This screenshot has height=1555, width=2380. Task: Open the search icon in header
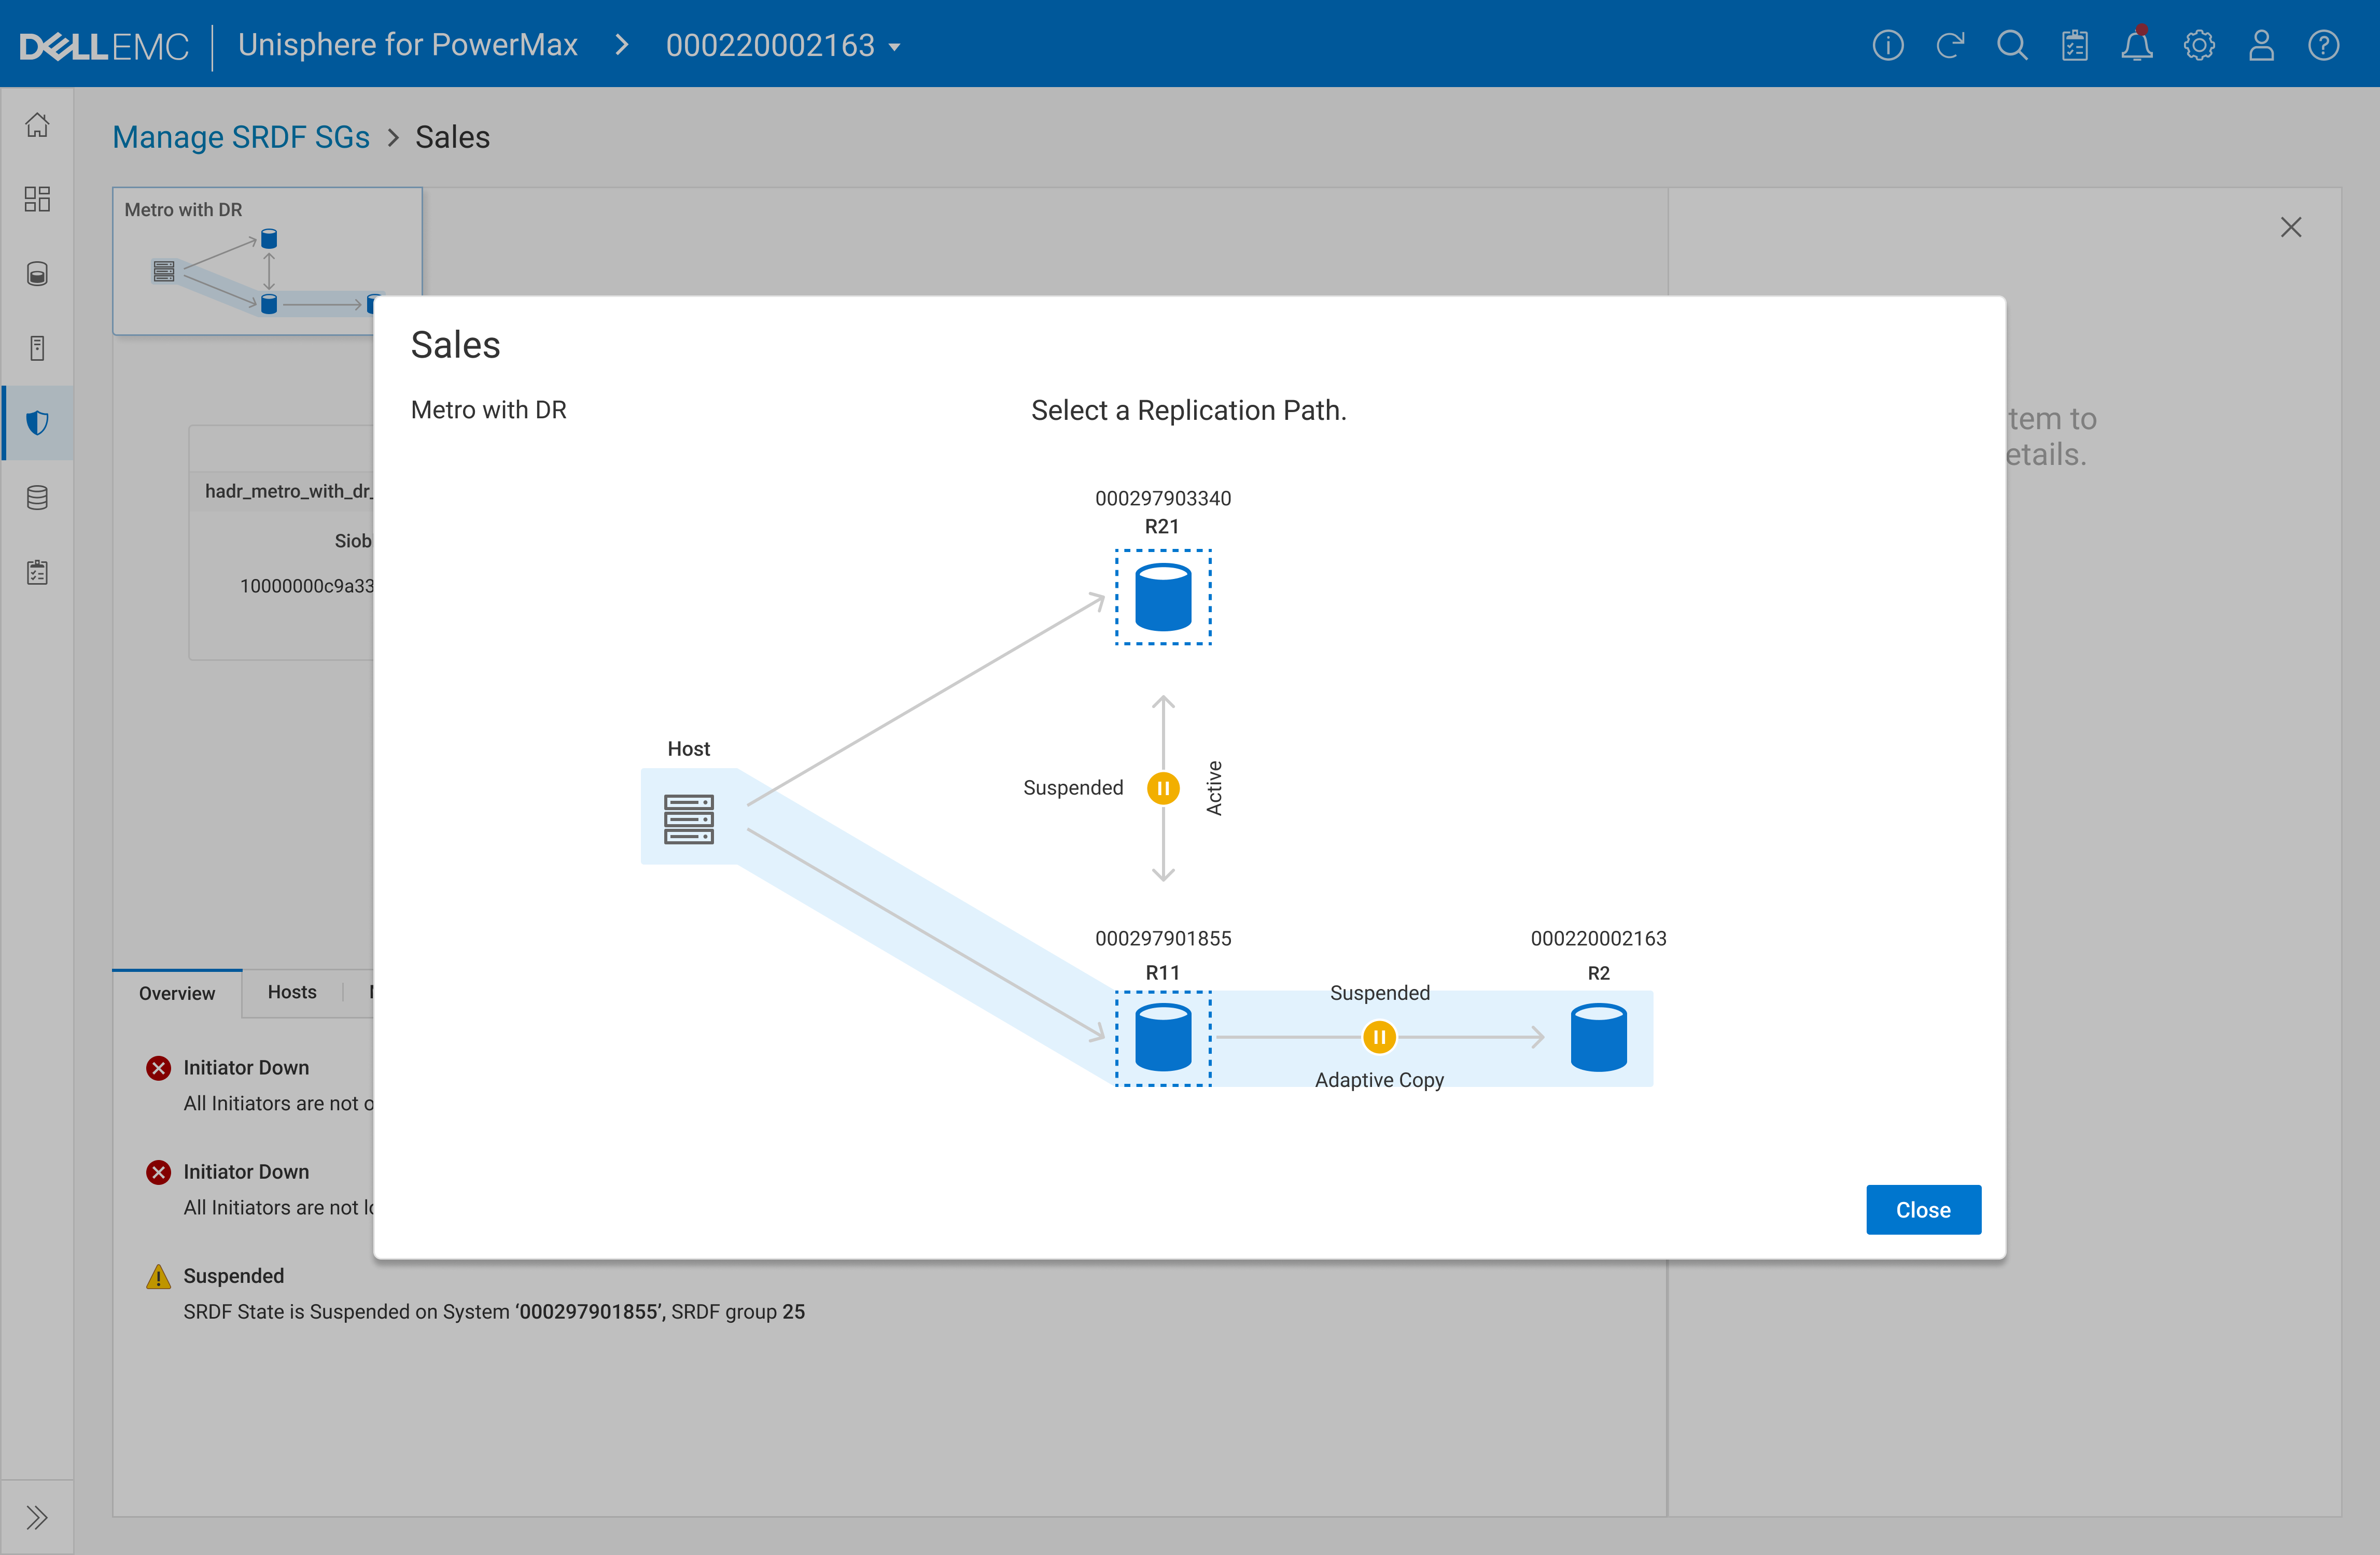[x=2012, y=46]
